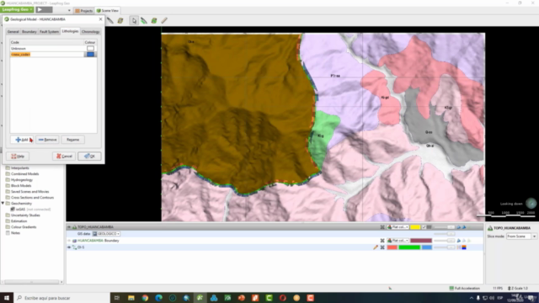Viewport: 539px width, 303px height.
Task: Switch to the General tab
Action: point(13,32)
